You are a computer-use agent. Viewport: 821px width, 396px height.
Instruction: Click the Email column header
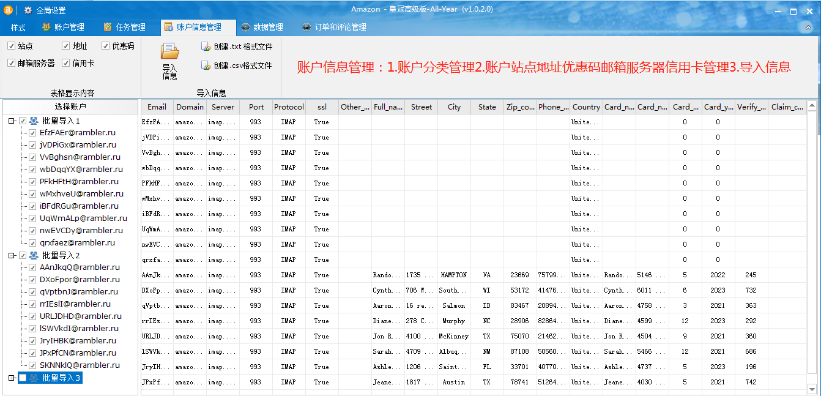point(157,106)
